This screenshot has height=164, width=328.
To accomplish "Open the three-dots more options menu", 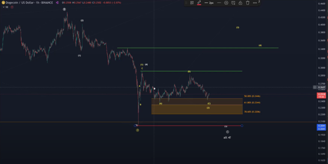I will pos(255,3).
